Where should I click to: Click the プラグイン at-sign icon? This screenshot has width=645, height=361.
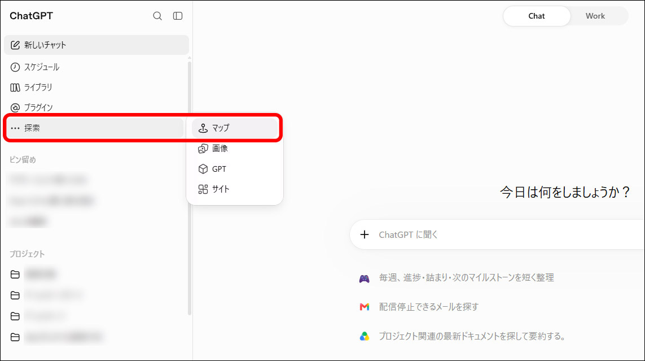pos(15,108)
